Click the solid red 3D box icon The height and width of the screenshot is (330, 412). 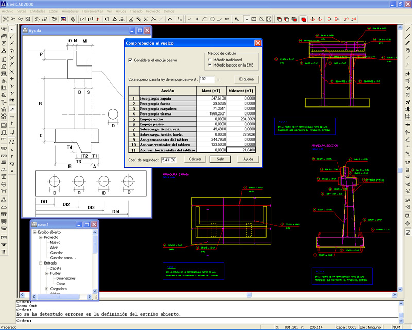304,19
